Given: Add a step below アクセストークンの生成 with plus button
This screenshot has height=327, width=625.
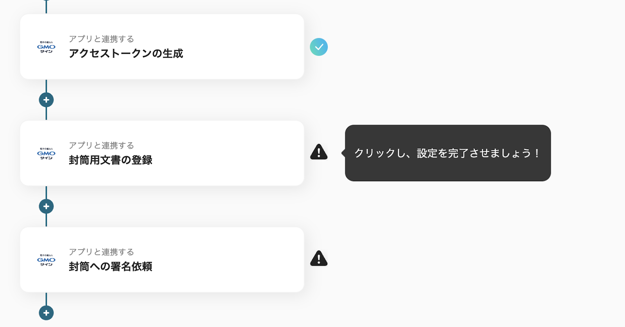Looking at the screenshot, I should tap(46, 100).
